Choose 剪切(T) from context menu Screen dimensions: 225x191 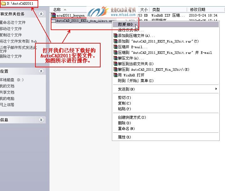click(x=166, y=97)
